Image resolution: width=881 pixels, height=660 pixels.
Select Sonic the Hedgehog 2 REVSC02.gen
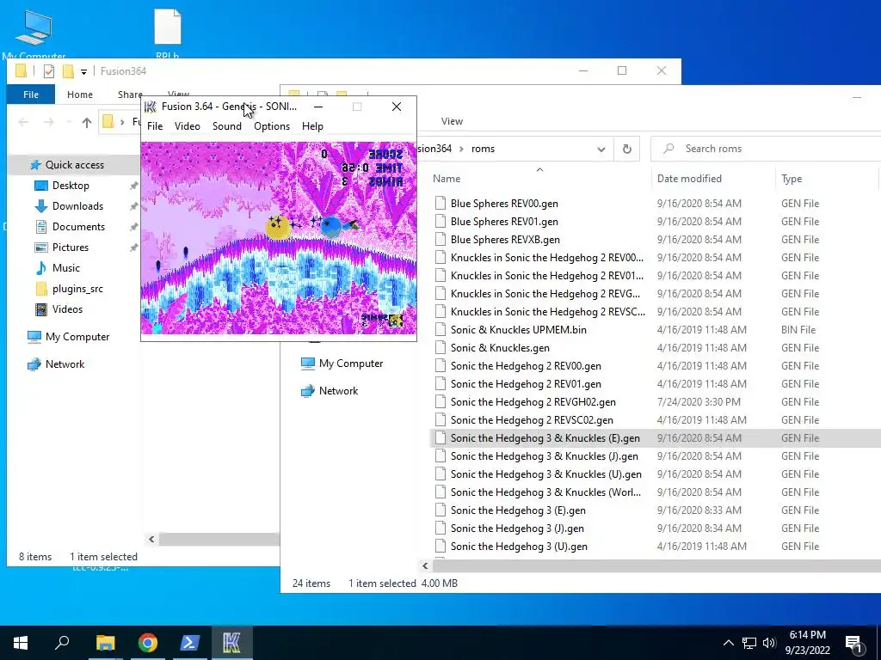tap(532, 419)
